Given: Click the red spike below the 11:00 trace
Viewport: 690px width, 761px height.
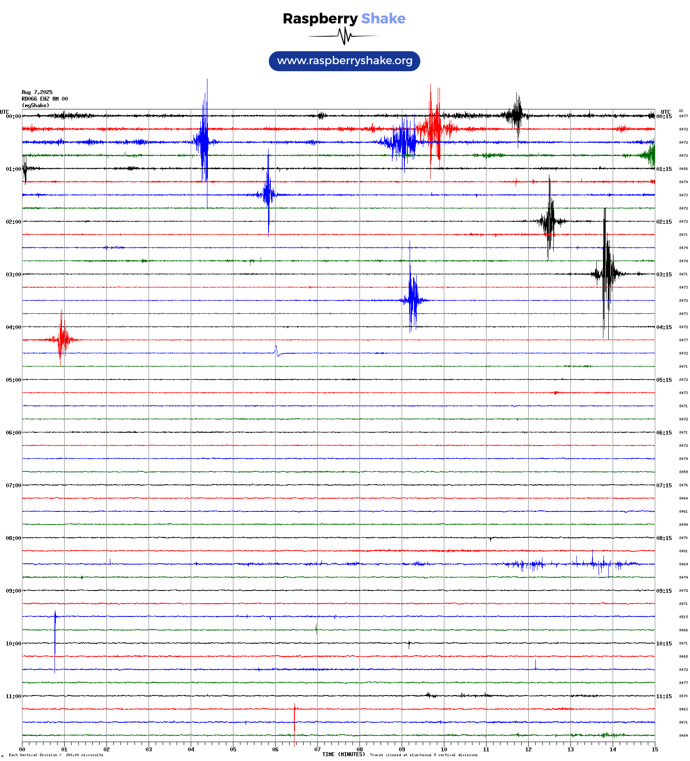Looking at the screenshot, I should click(x=294, y=717).
